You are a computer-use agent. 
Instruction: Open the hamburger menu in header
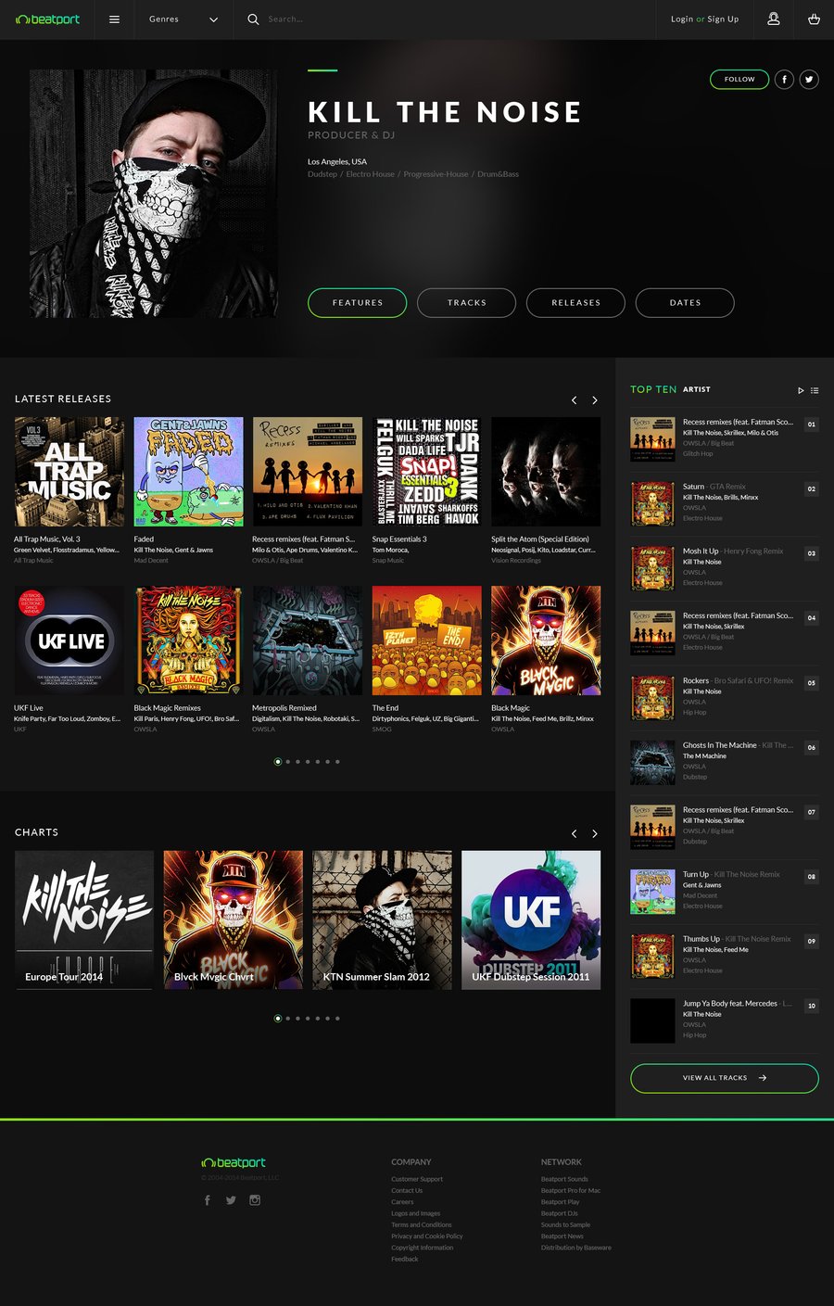point(114,19)
